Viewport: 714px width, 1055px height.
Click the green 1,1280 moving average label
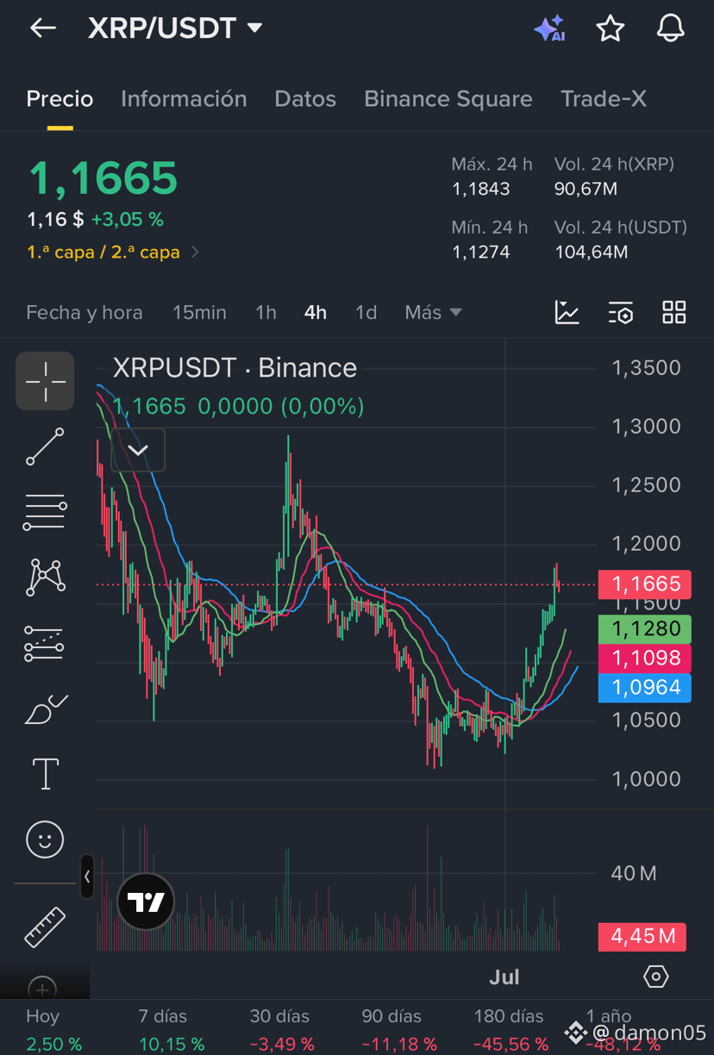tap(645, 628)
